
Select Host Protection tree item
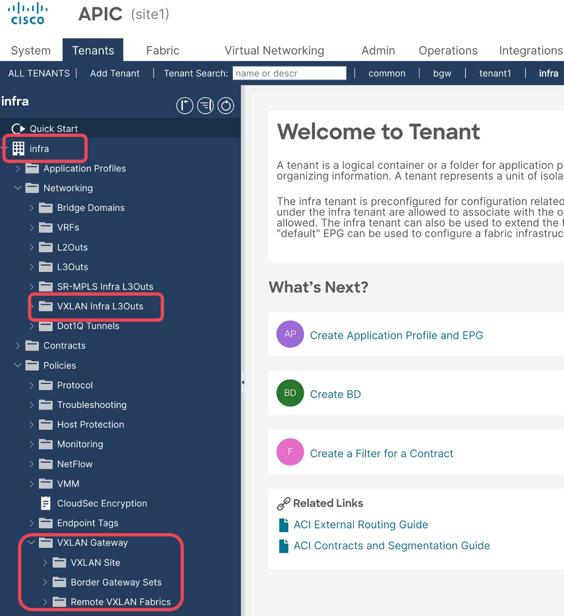[91, 425]
